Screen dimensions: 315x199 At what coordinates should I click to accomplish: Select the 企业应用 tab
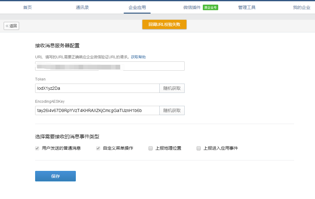[137, 7]
